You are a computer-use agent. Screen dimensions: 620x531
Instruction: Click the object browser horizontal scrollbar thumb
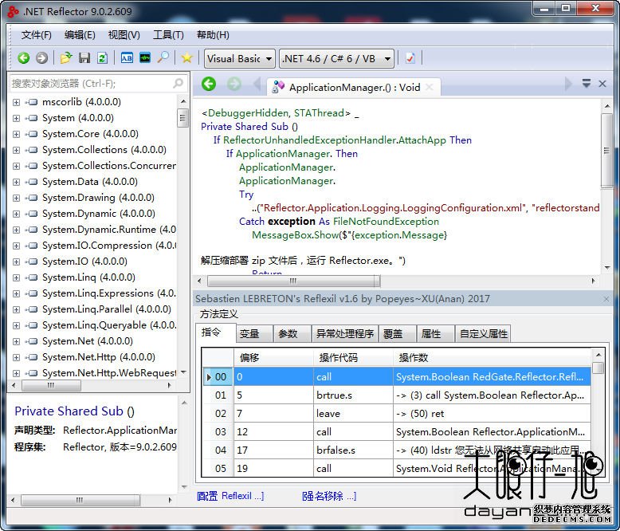click(x=51, y=385)
